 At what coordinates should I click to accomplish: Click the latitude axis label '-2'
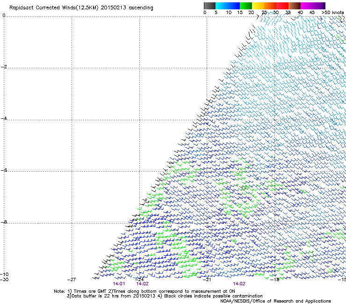(x=4, y=67)
